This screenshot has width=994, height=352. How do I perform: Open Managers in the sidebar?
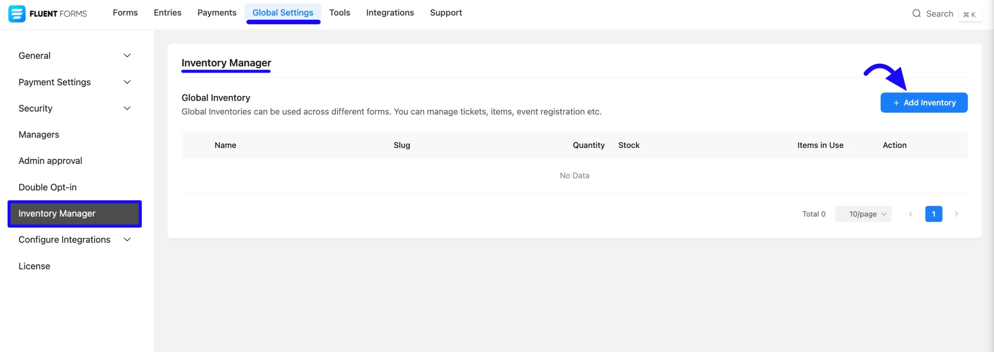coord(39,134)
